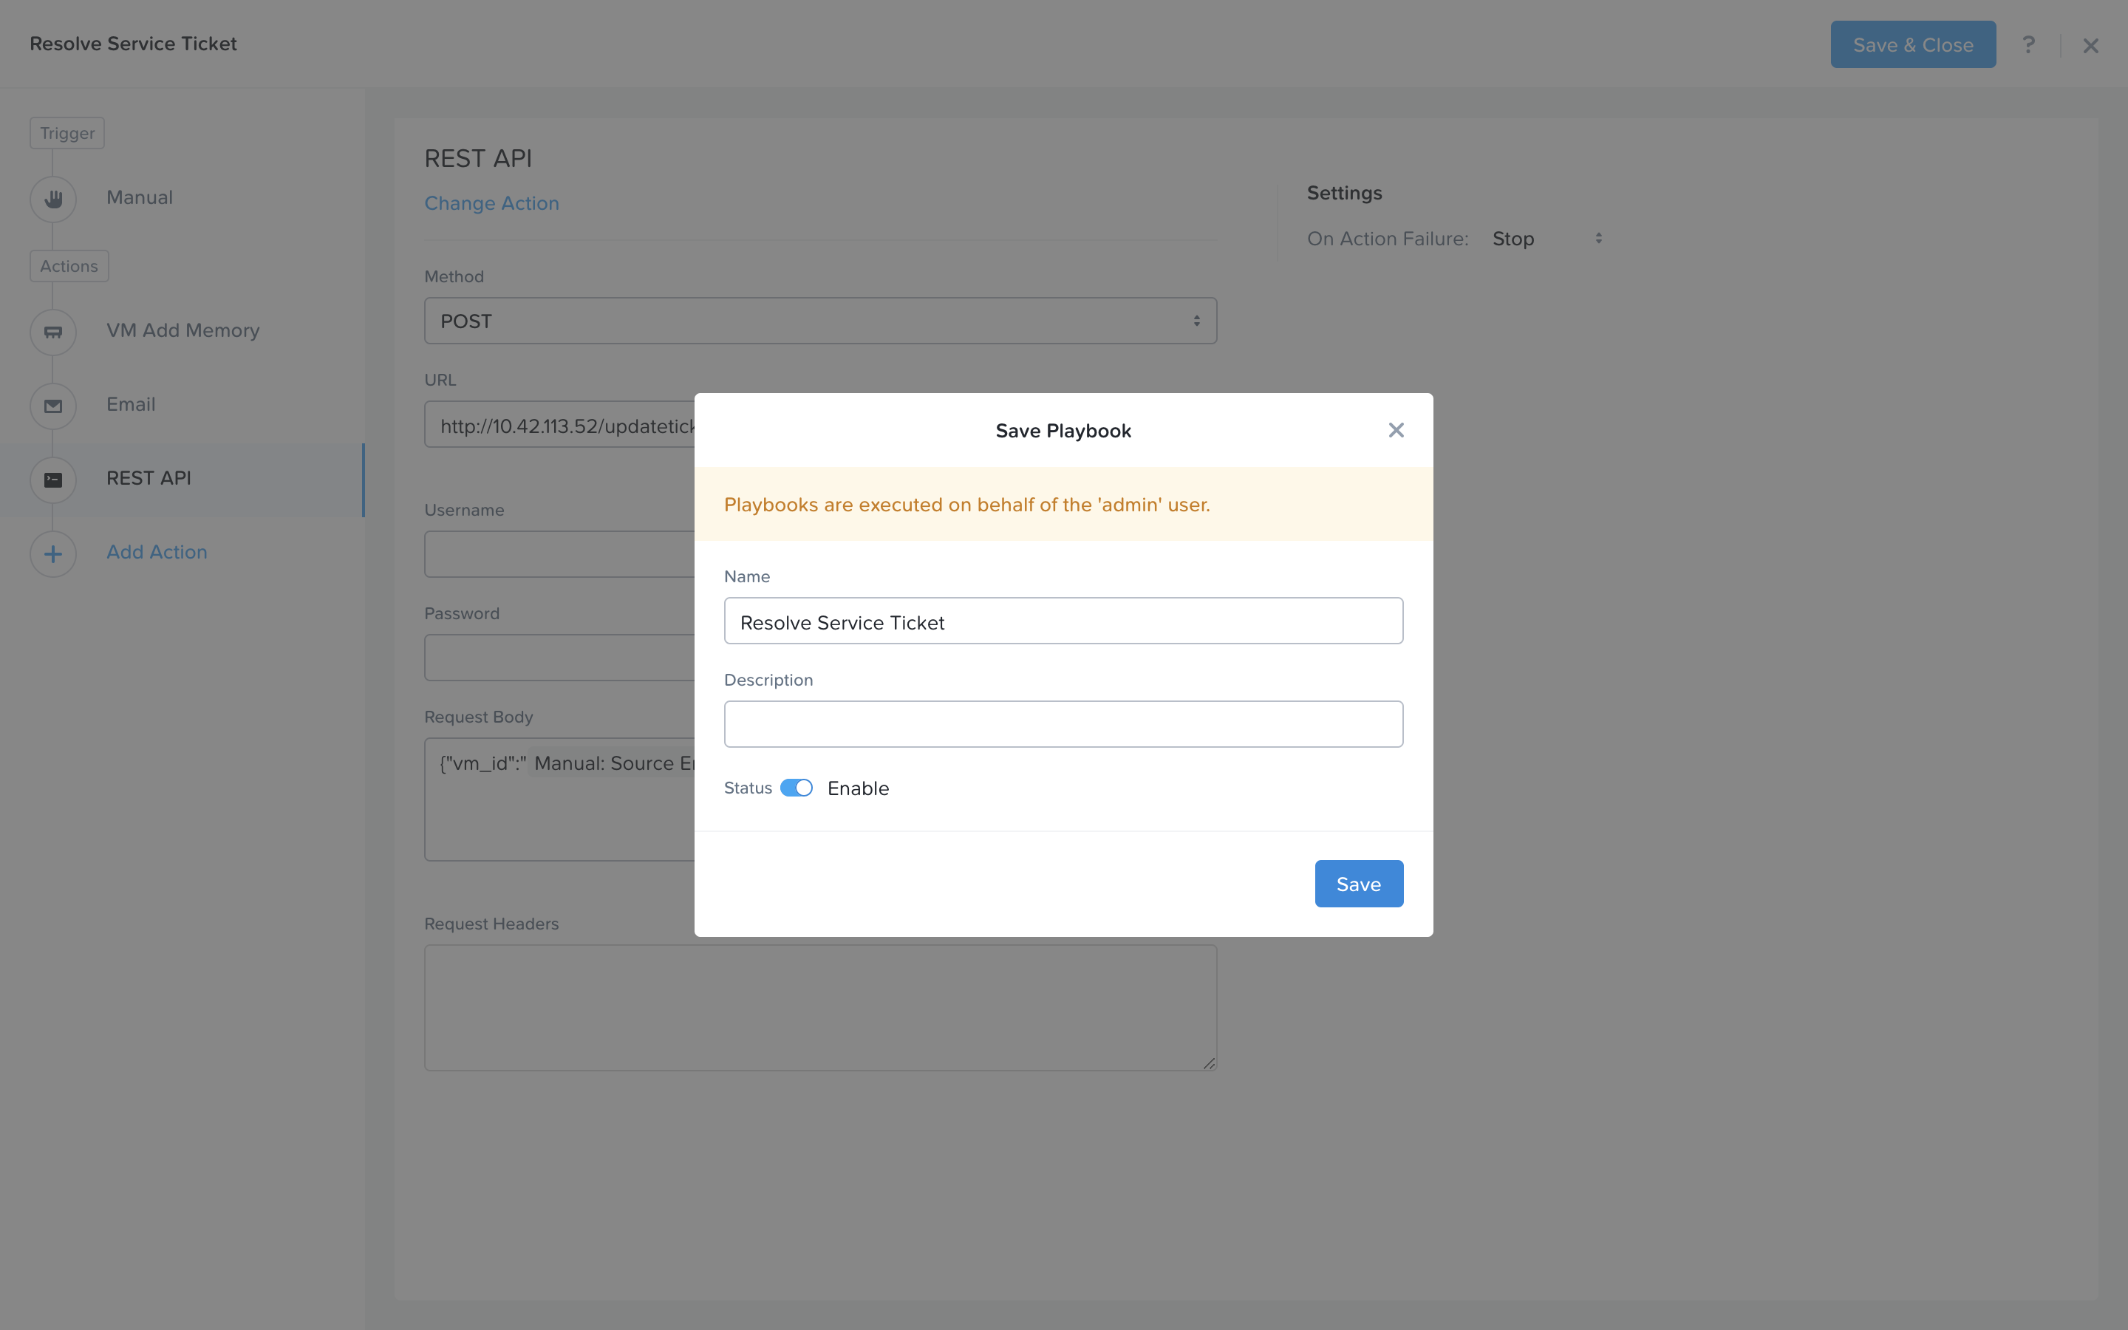Click the VM Add Memory action icon

tap(52, 332)
